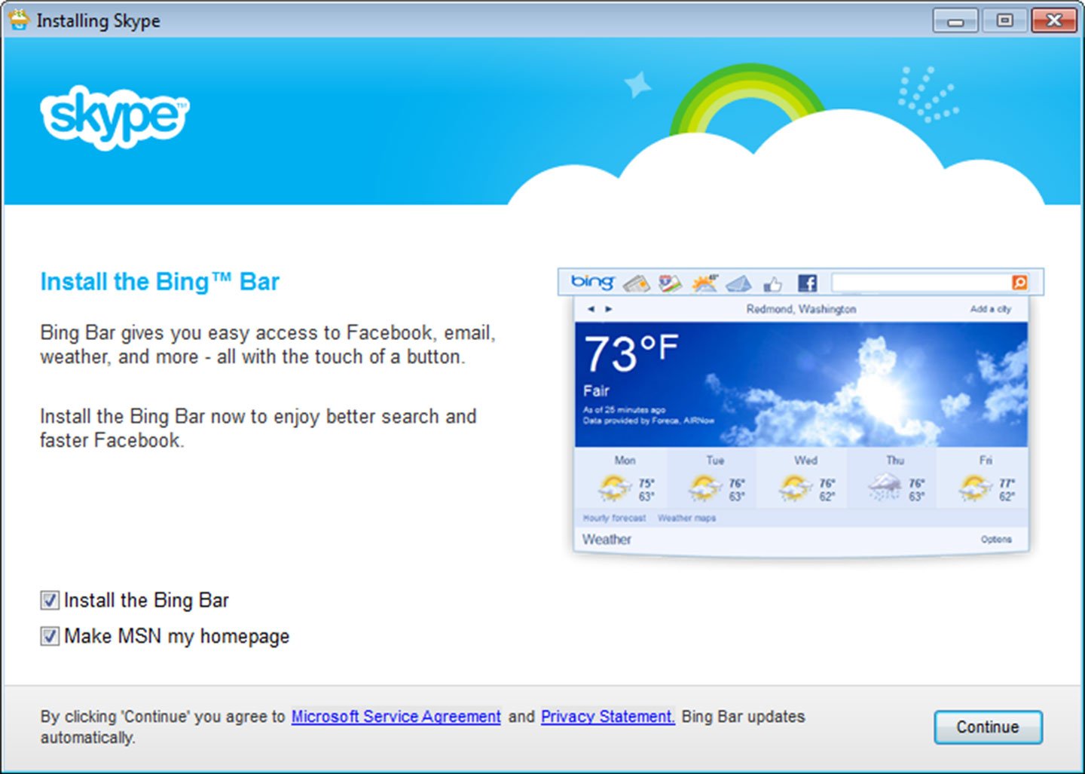Click the mail envelope icon in Bing Bar
The width and height of the screenshot is (1085, 774).
(738, 283)
